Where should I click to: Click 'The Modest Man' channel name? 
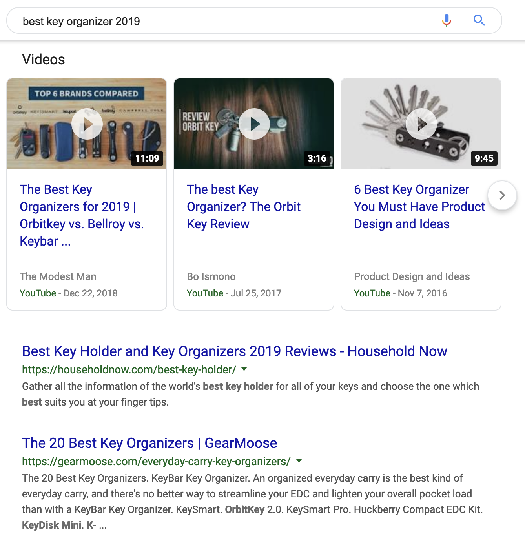[58, 276]
